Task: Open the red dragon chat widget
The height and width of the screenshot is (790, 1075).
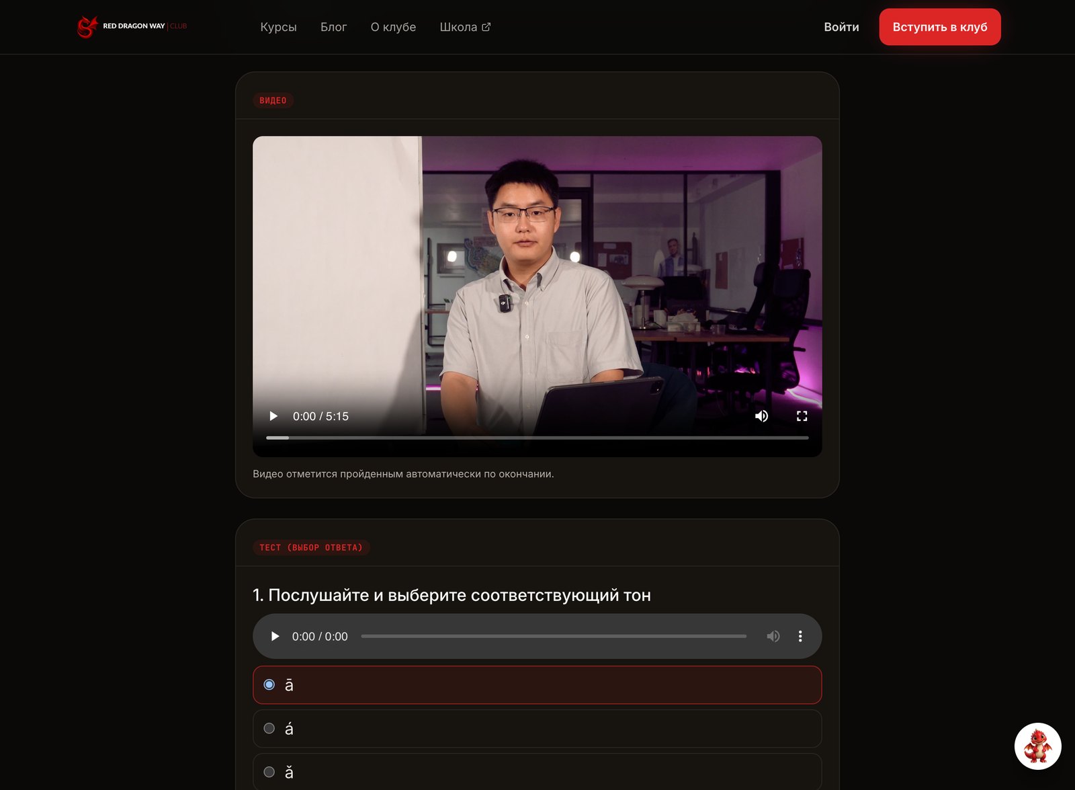Action: tap(1037, 746)
